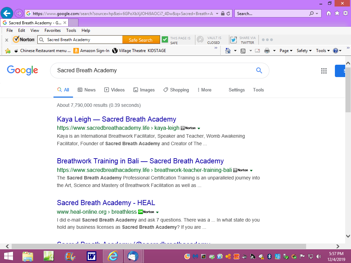Click the Read Mail envelope icon

point(258,51)
